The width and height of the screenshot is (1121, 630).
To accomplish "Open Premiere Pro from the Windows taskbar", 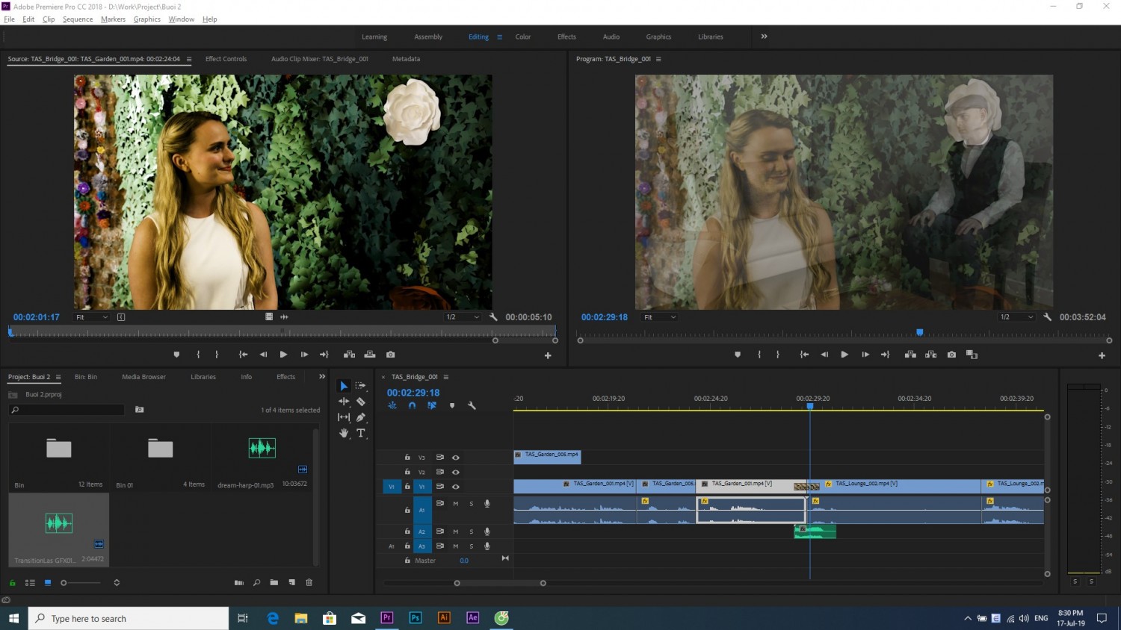I will 387,618.
